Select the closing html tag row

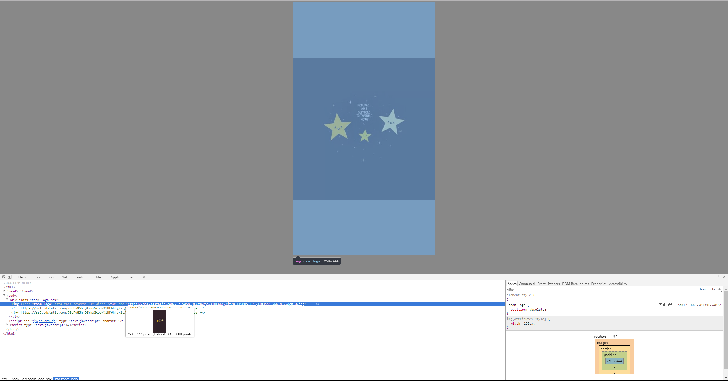tap(10, 333)
